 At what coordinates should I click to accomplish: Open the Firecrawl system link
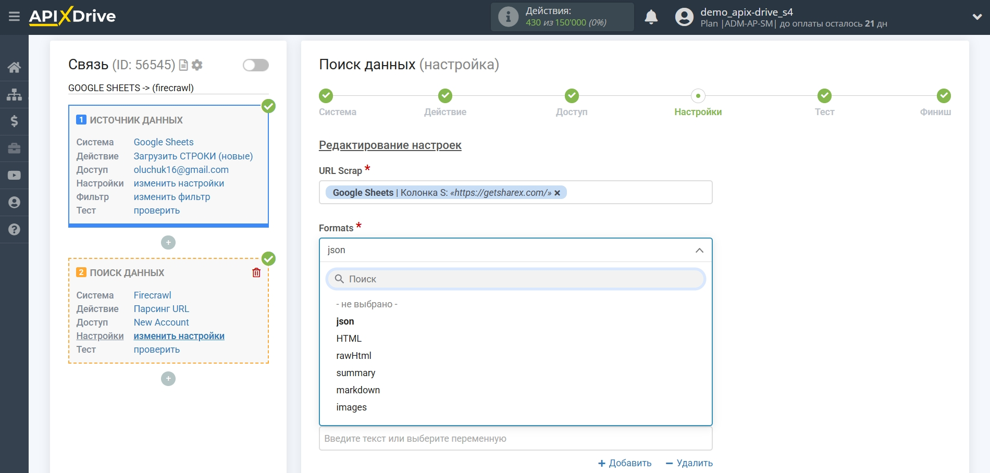[152, 295]
